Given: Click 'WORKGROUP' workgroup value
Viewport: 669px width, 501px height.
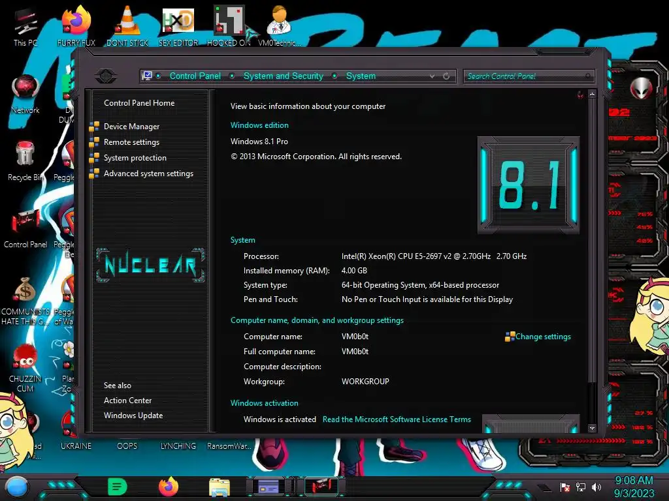Looking at the screenshot, I should (365, 381).
